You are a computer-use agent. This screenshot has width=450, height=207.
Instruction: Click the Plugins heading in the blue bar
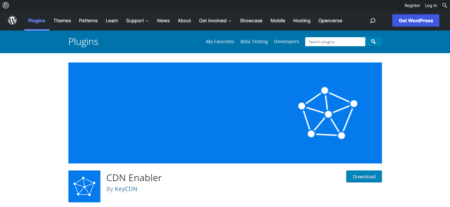click(83, 42)
